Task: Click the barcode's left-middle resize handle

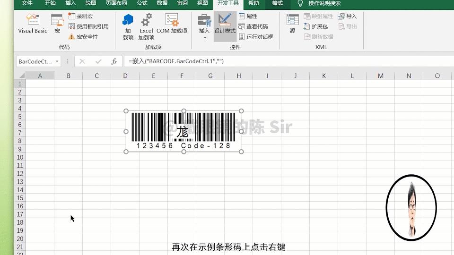Action: point(126,131)
